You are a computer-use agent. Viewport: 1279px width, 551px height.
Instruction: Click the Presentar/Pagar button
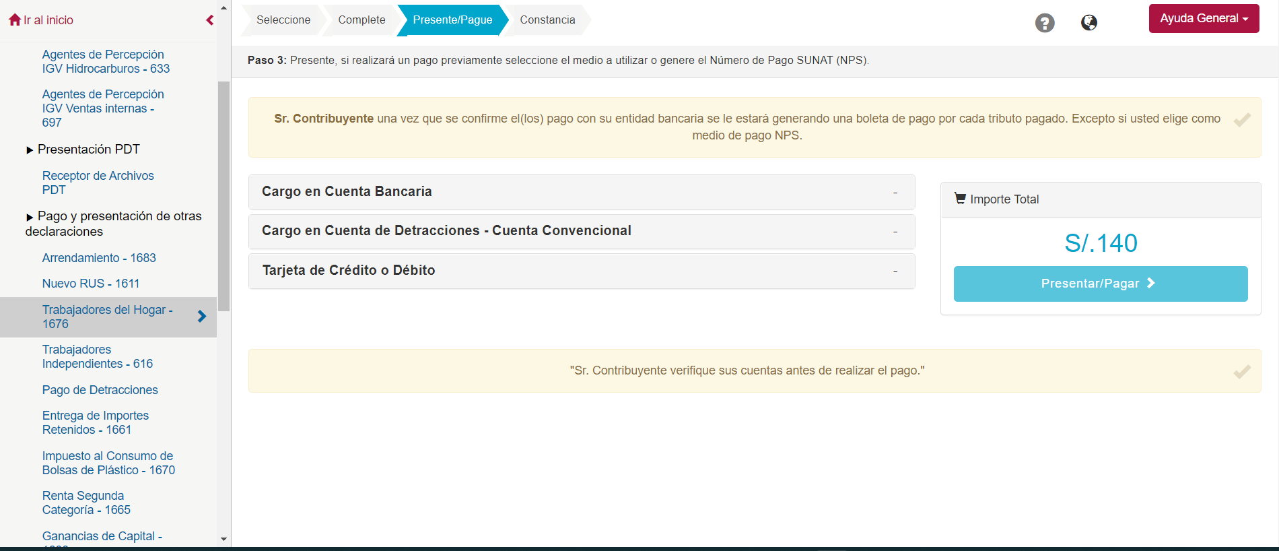[x=1101, y=284]
